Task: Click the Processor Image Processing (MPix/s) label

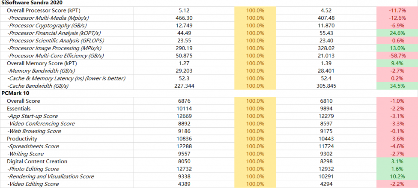Action: click(x=54, y=48)
